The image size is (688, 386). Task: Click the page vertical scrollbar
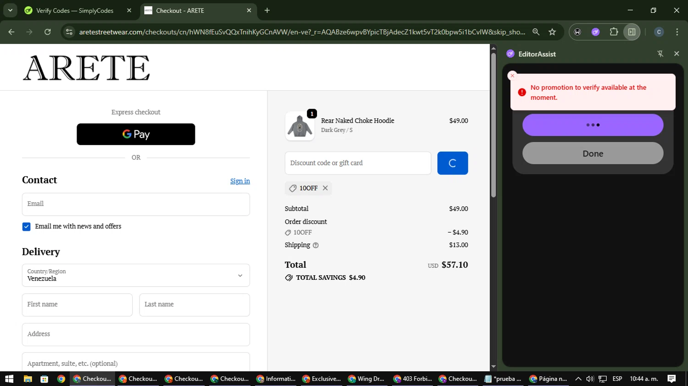(x=494, y=125)
